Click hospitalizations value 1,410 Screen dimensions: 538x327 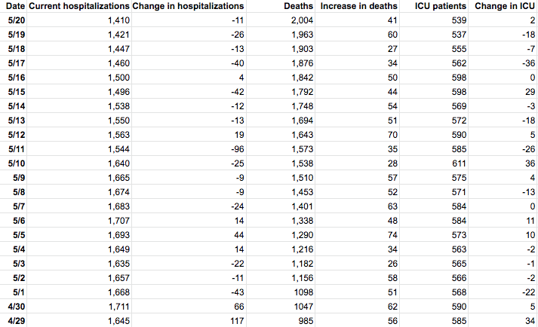click(x=114, y=20)
